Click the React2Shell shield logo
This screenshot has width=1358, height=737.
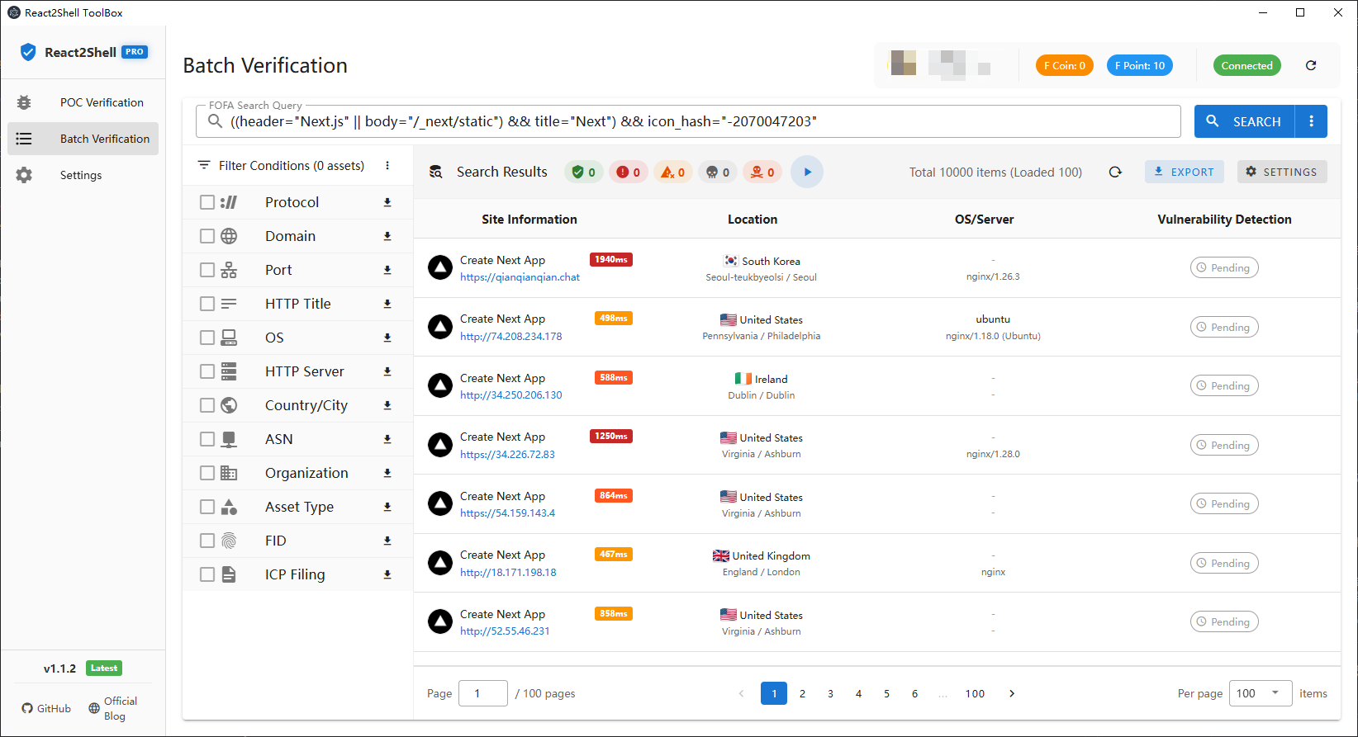point(28,52)
